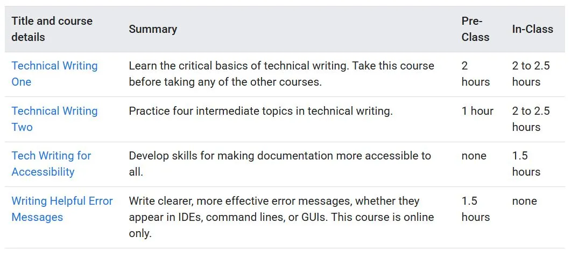571x257 pixels.
Task: Click the 'Learn the critical basics' summary text
Action: coord(281,74)
